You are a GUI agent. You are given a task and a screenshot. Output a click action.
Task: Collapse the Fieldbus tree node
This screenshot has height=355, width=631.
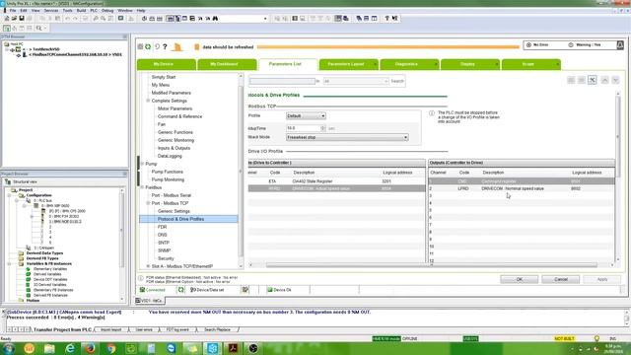coord(142,187)
